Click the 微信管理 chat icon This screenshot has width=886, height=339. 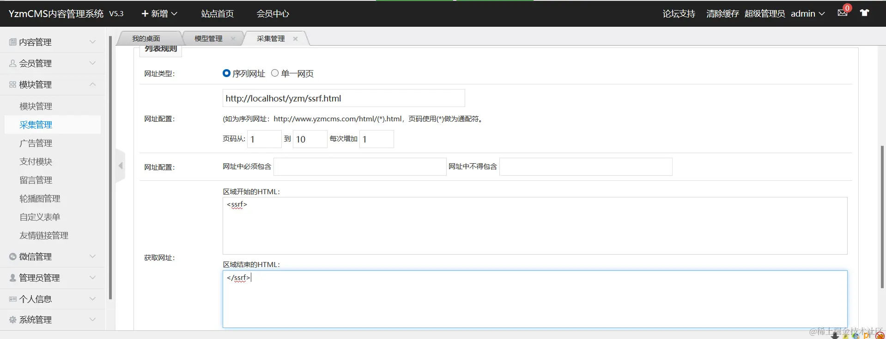pos(12,256)
